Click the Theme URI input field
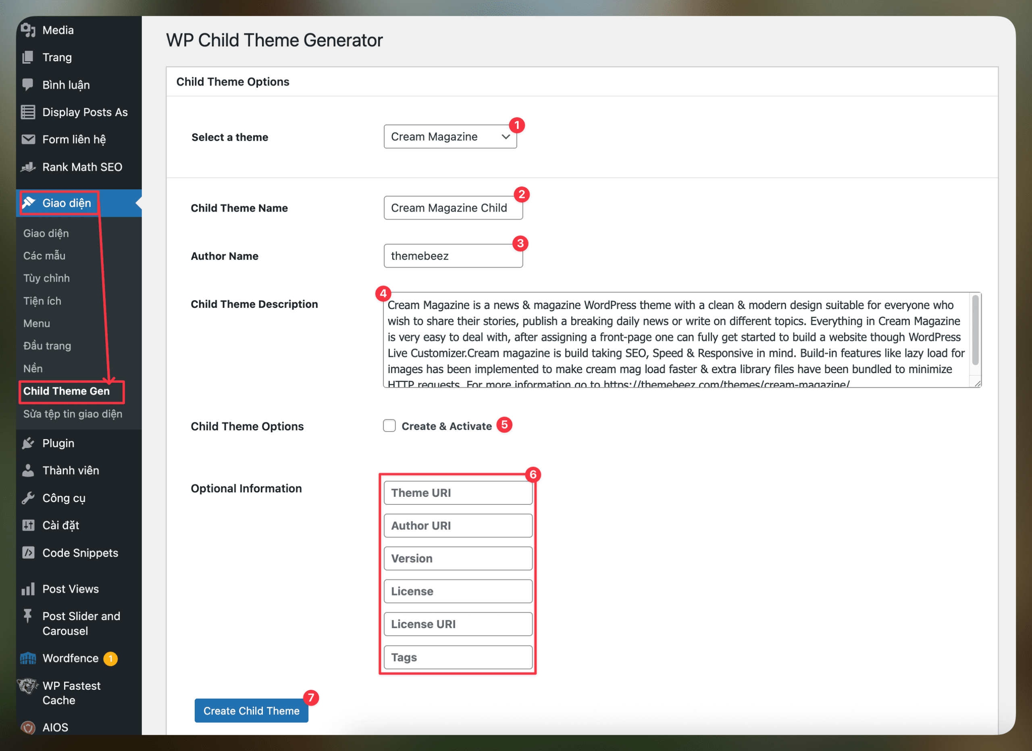Screen dimensions: 1032x751 click(x=457, y=493)
